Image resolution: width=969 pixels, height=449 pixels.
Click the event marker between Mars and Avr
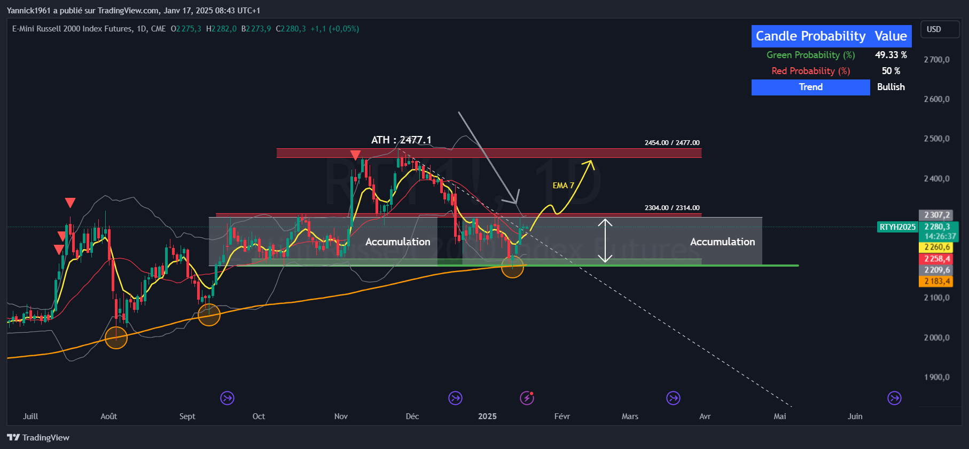(x=674, y=398)
